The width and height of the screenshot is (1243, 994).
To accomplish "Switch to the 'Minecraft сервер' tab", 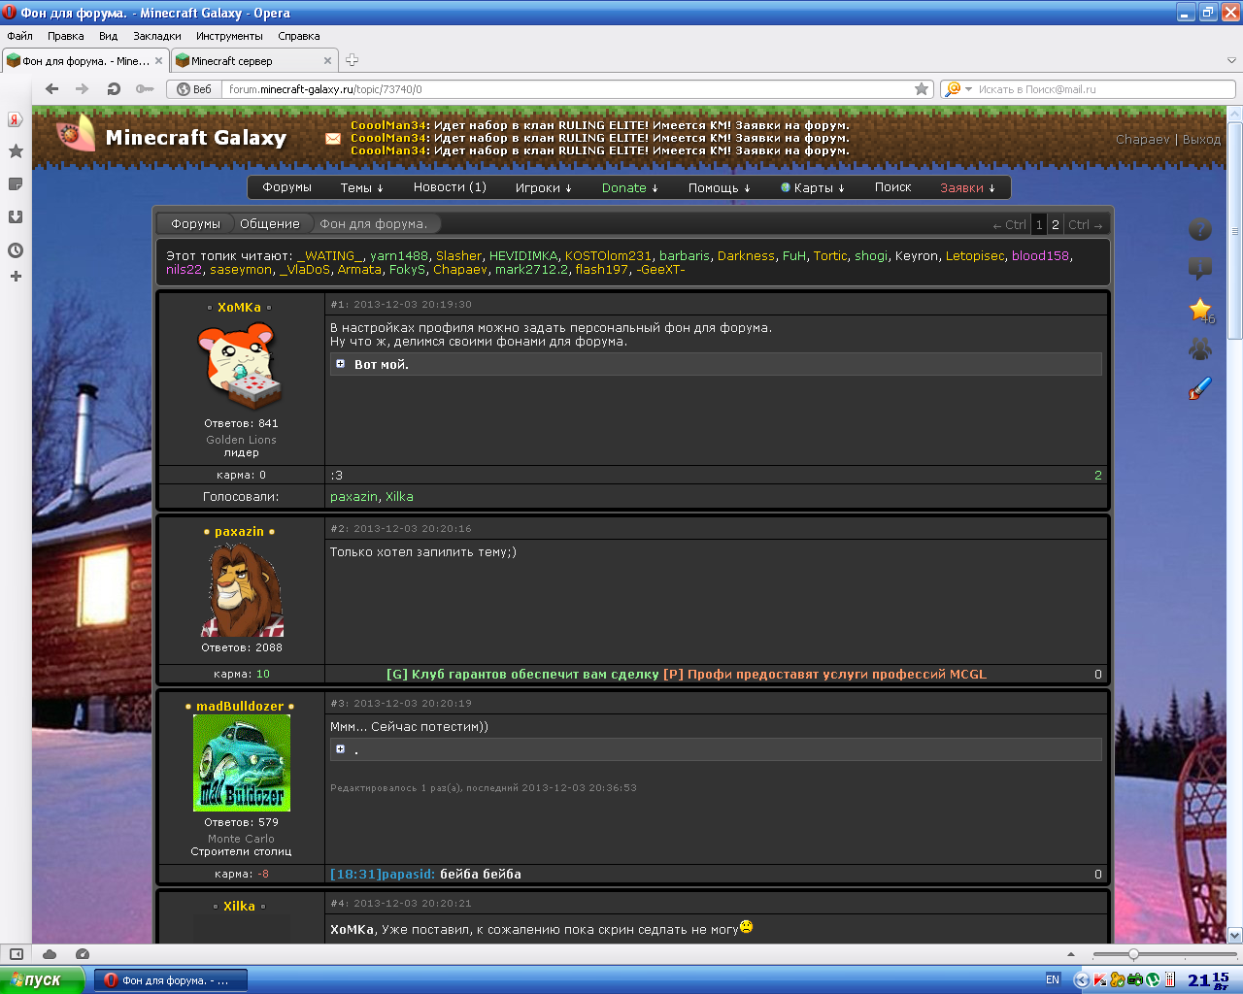I will point(253,60).
